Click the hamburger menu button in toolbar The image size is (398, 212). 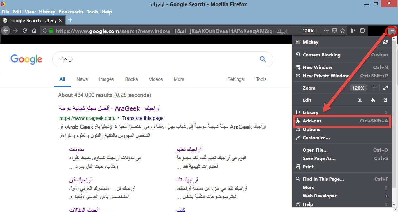[x=392, y=31]
